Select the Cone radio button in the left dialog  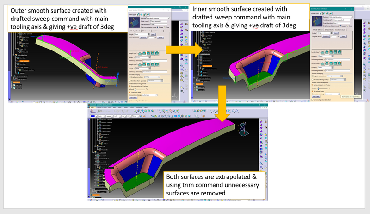(164, 27)
